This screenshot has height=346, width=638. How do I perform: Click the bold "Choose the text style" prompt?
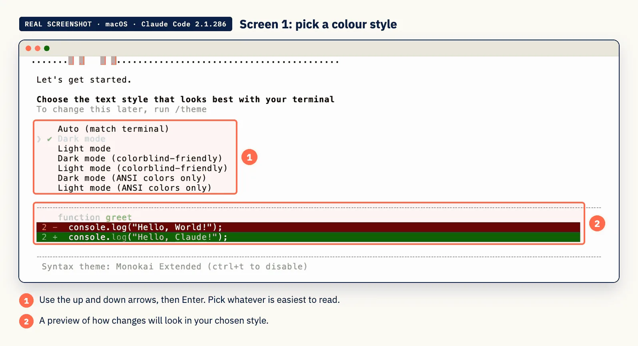point(185,99)
